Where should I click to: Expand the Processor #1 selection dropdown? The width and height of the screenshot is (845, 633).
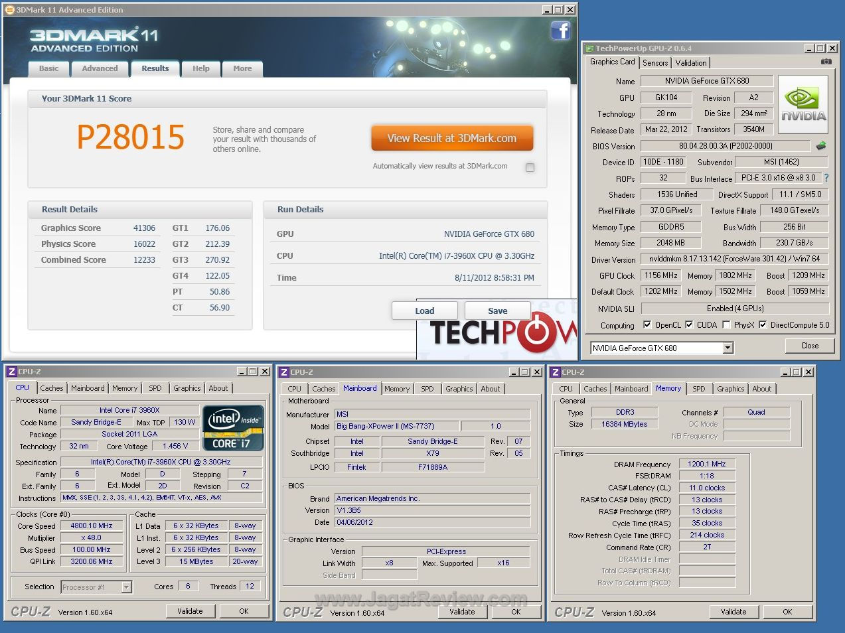[x=126, y=587]
